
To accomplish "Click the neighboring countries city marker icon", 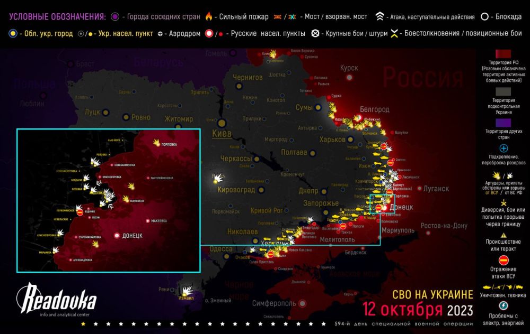I will [x=116, y=15].
